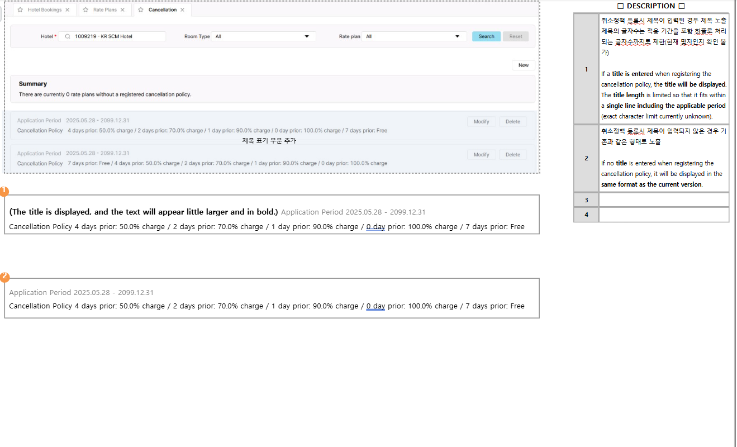
Task: Click orange annotation marker number 2
Action: (x=4, y=277)
